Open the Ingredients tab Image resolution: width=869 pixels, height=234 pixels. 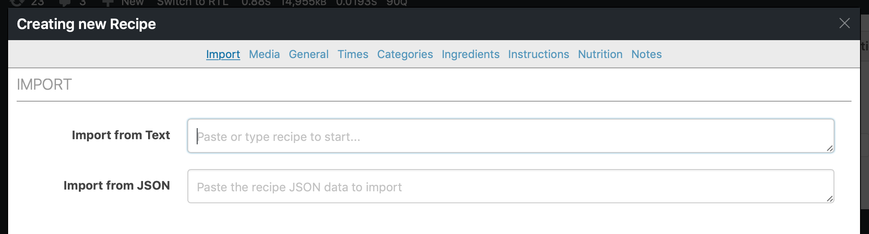pyautogui.click(x=470, y=54)
